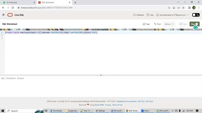Open the browser side panel
The height and width of the screenshot is (113, 202).
pos(189,8)
